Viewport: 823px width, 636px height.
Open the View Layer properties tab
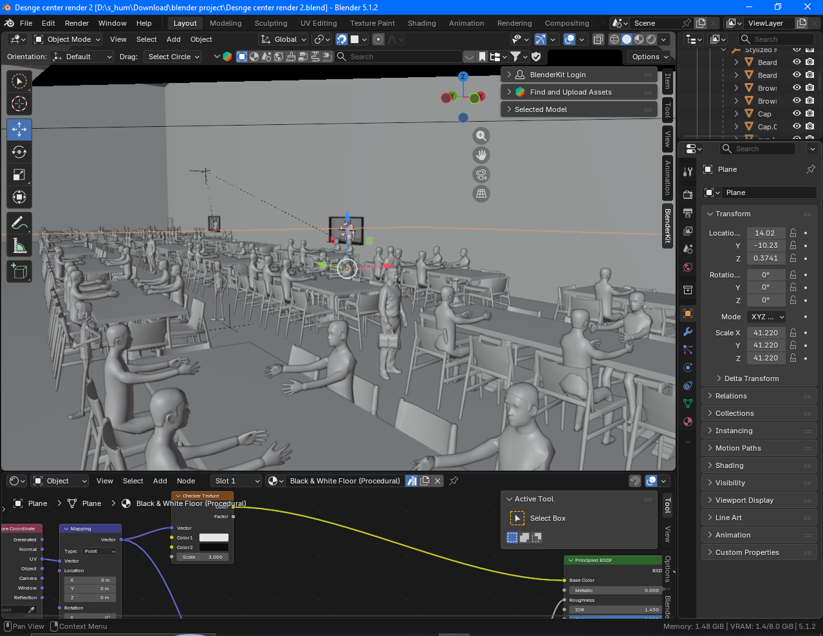(688, 230)
